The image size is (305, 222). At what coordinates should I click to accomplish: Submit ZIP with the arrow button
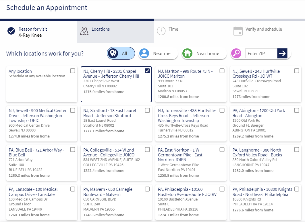pyautogui.click(x=282, y=53)
